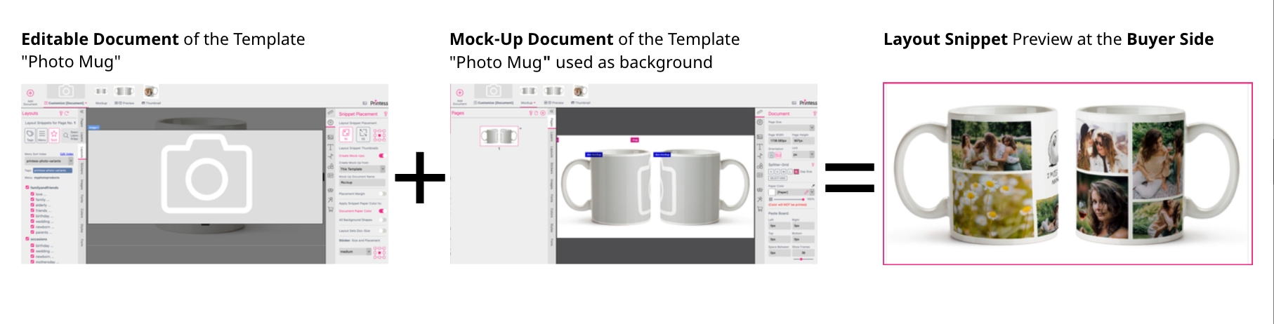Click the Mock-Up Document Name field
This screenshot has width=1274, height=324.
[x=362, y=182]
